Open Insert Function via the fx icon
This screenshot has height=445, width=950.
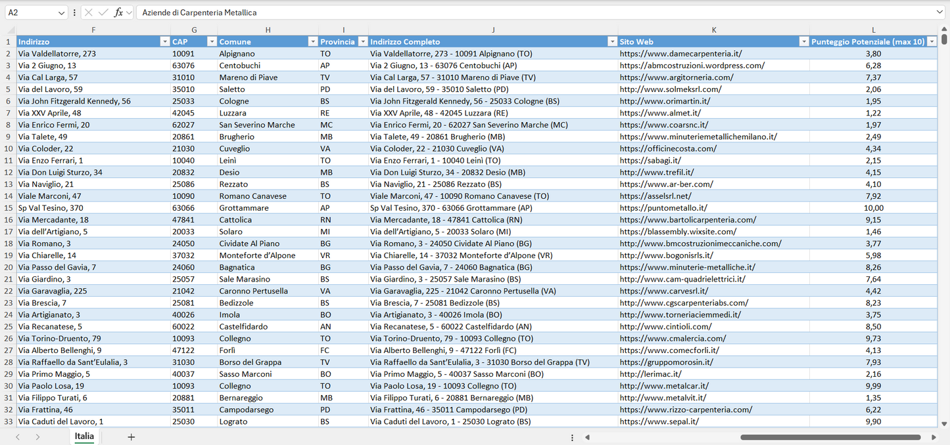click(118, 12)
